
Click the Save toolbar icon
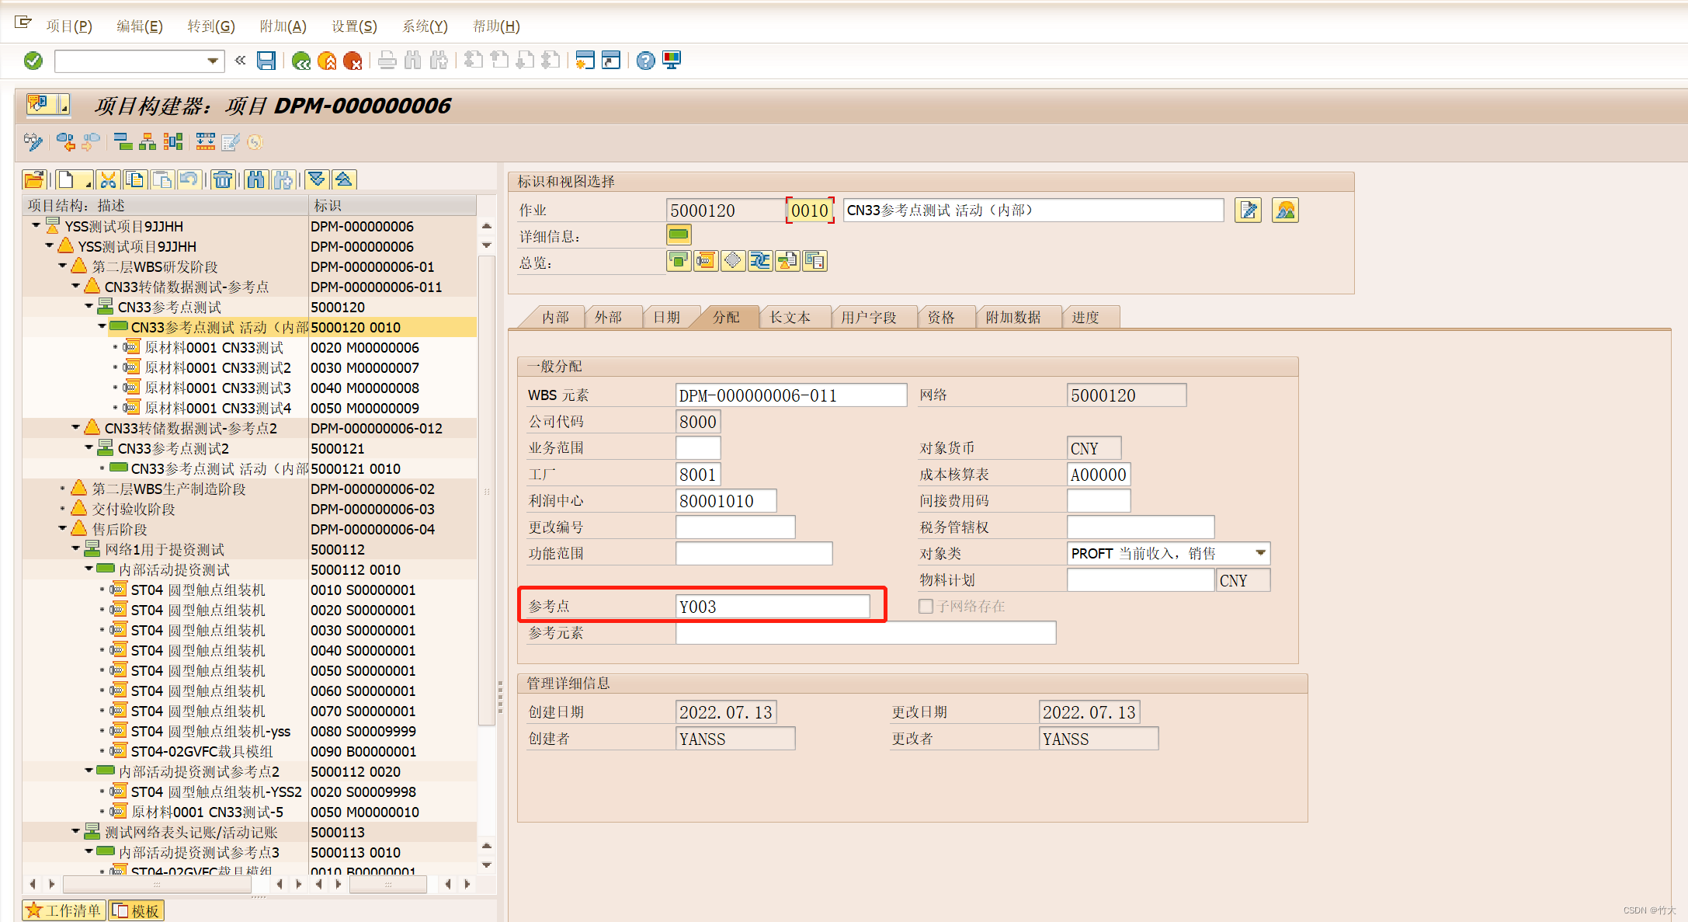[x=266, y=61]
